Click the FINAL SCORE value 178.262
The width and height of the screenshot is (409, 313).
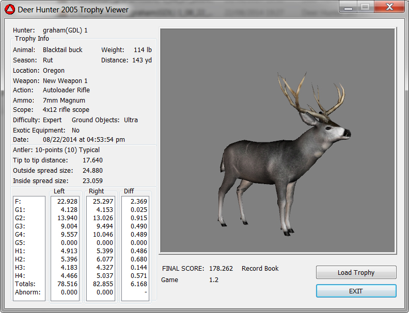221,269
